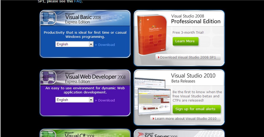Image resolution: width=264 pixels, height=137 pixels.
Task: Click the Visual Studio 2008 Professional Edition heading
Action: (196, 19)
